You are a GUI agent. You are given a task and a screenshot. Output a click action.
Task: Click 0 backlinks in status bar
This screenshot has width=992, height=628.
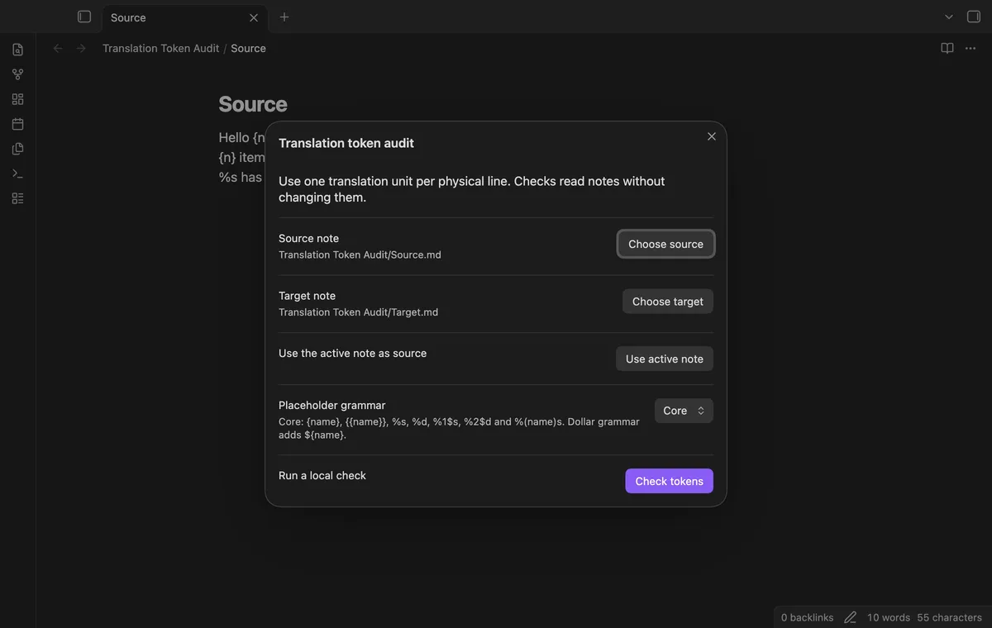[808, 617]
